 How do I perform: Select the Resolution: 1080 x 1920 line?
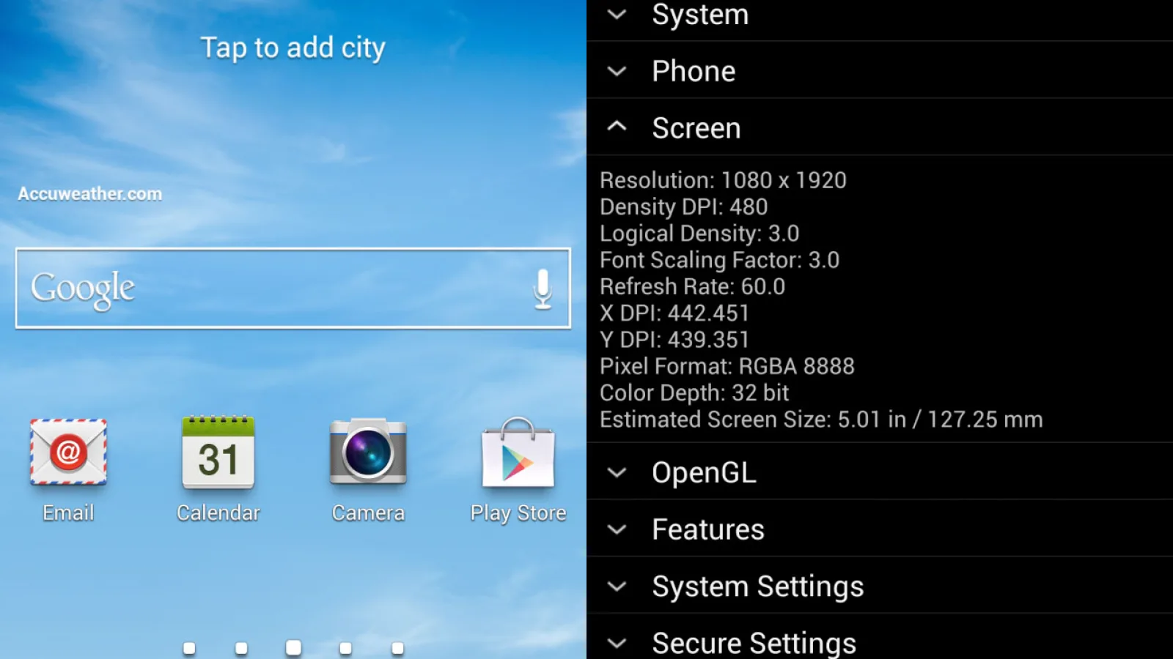coord(723,180)
